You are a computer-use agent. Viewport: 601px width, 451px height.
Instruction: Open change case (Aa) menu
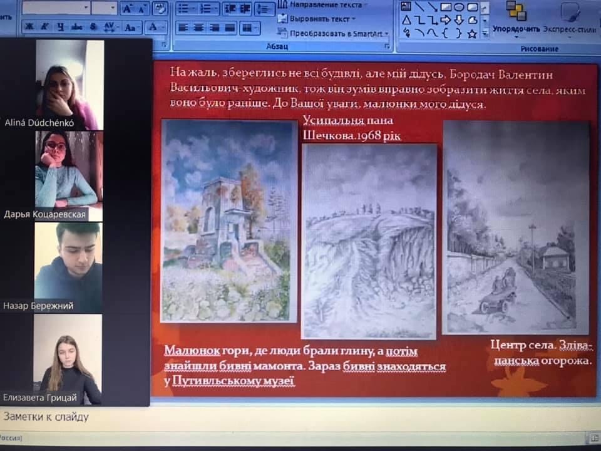(x=131, y=27)
